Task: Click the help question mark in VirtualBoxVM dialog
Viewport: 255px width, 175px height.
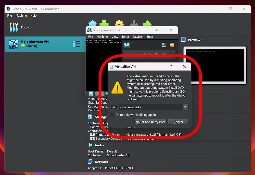Action: pyautogui.click(x=171, y=66)
